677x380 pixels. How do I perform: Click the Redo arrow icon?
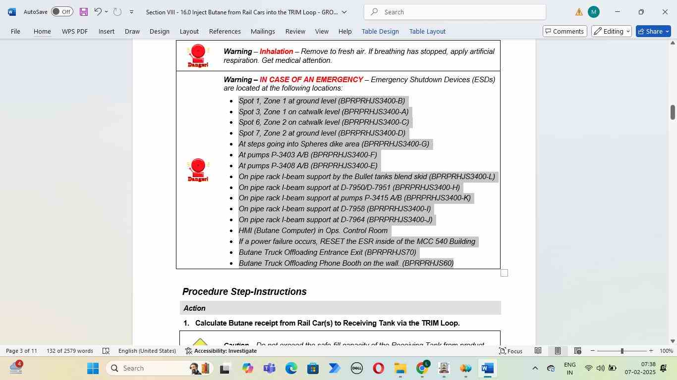tap(117, 12)
